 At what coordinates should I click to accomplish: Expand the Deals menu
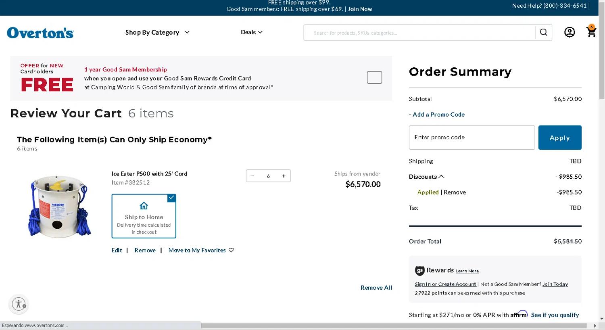tap(251, 32)
